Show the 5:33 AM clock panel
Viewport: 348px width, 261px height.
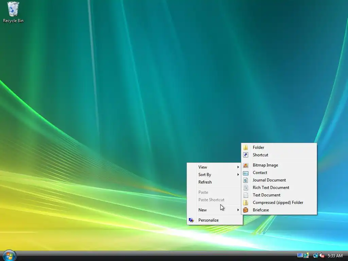(335, 256)
